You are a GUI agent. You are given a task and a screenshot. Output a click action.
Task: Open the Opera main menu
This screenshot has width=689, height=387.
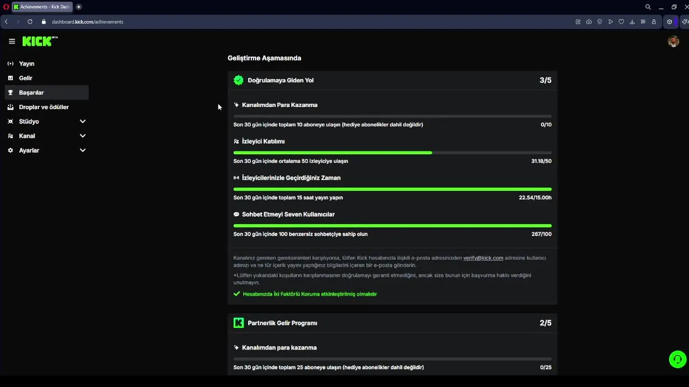point(6,7)
